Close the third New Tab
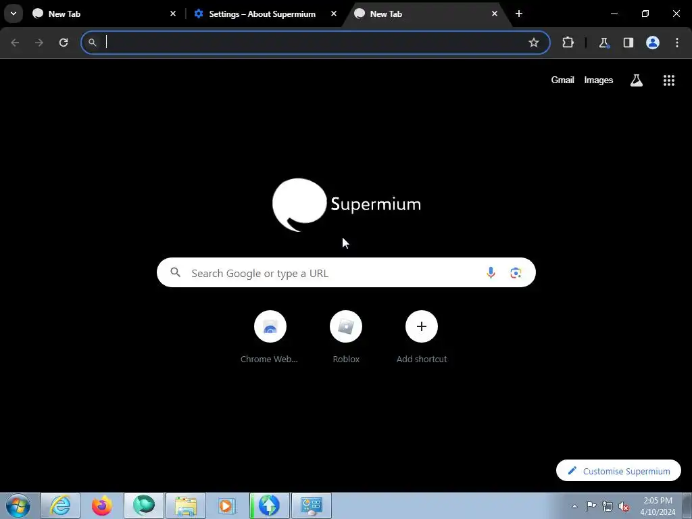This screenshot has width=692, height=519. click(x=494, y=14)
